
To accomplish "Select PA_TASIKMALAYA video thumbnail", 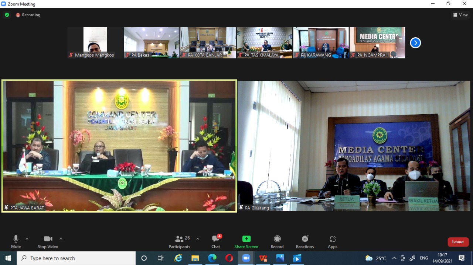I will (265, 43).
